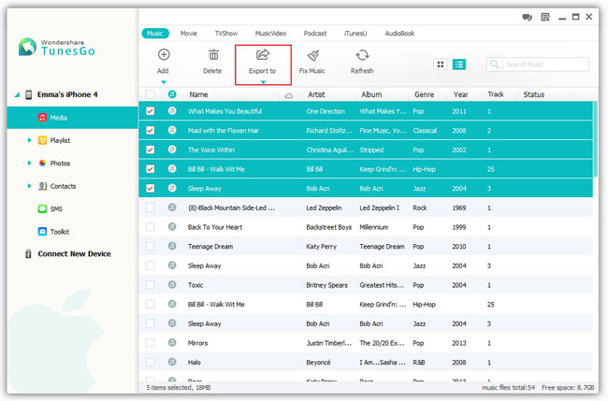The width and height of the screenshot is (608, 401).
Task: Click artist name Justin Timberl...
Action: 329,343
